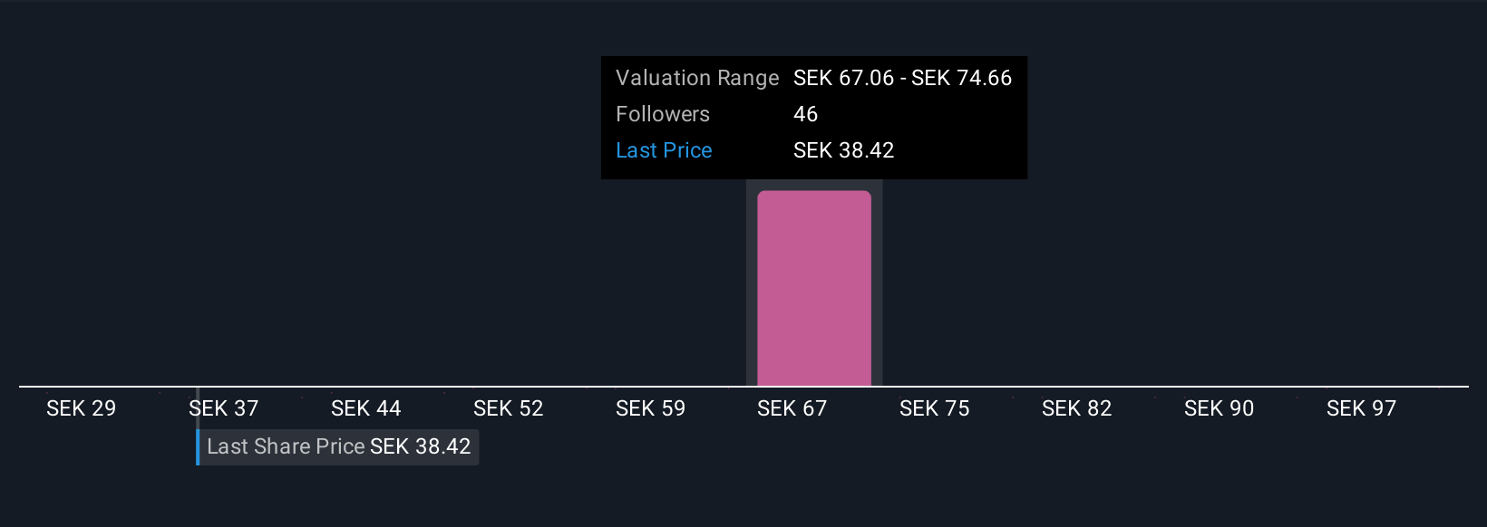Select the blue last share price marker line
The image size is (1487, 527).
click(198, 447)
